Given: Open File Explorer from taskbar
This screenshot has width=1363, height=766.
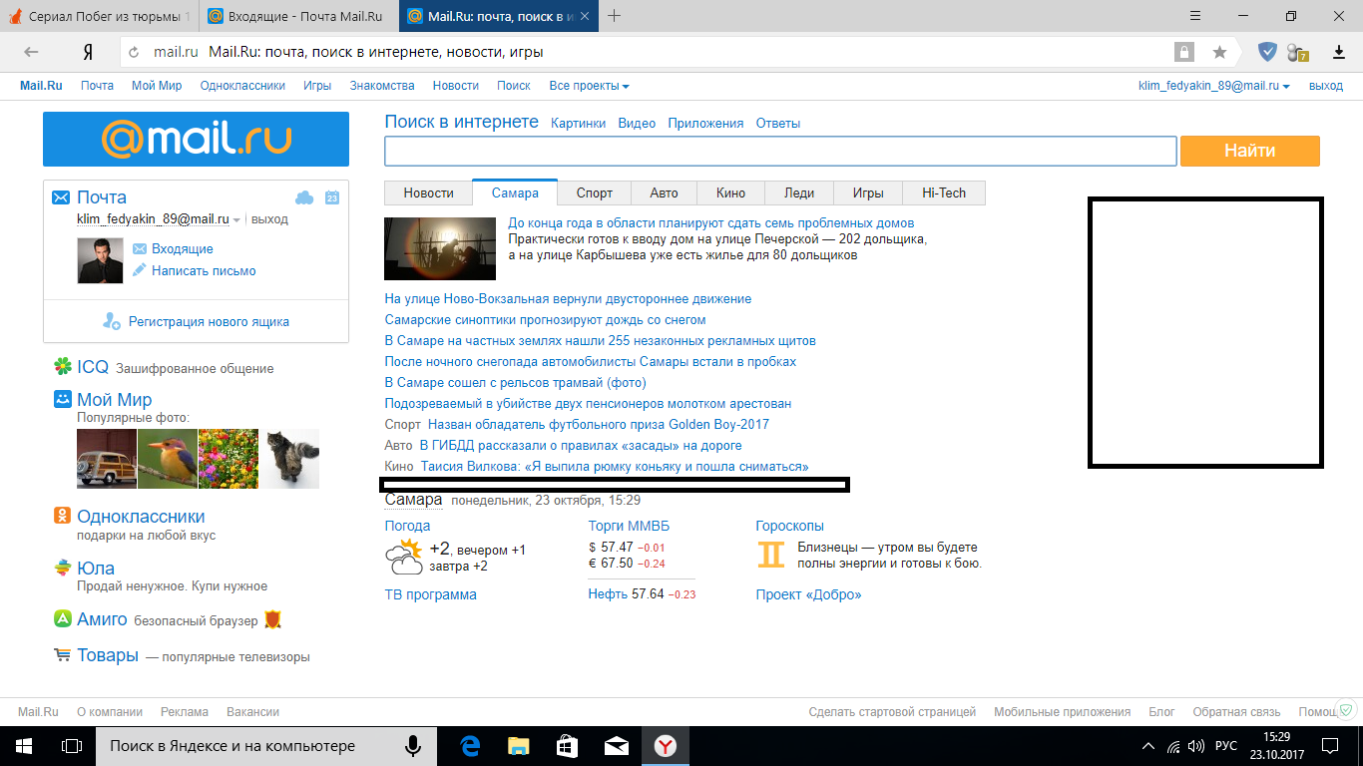Looking at the screenshot, I should coord(518,746).
